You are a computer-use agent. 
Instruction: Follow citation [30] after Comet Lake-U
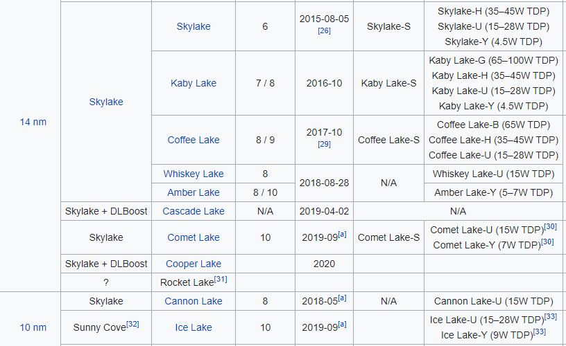[551, 226]
